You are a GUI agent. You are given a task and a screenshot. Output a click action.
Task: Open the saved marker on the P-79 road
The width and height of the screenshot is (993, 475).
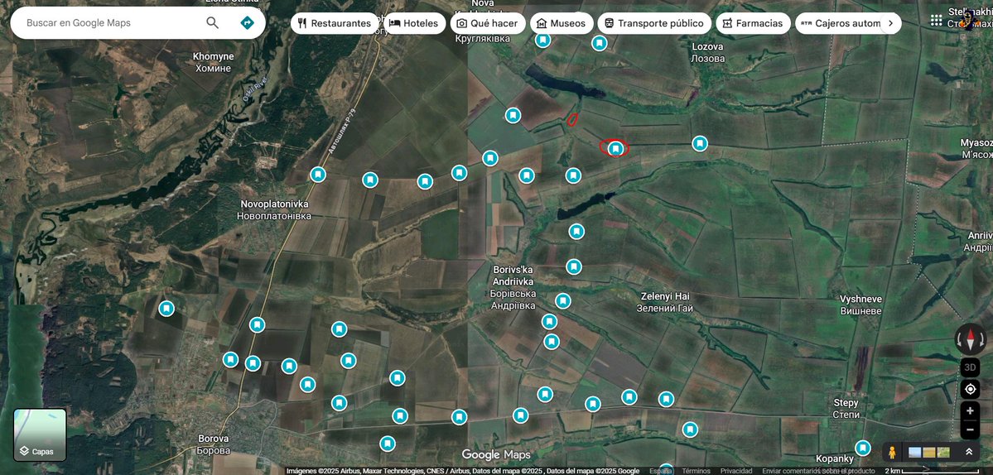coord(318,174)
